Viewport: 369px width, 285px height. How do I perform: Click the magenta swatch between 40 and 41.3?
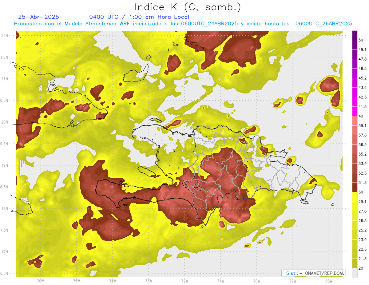[x=355, y=111]
